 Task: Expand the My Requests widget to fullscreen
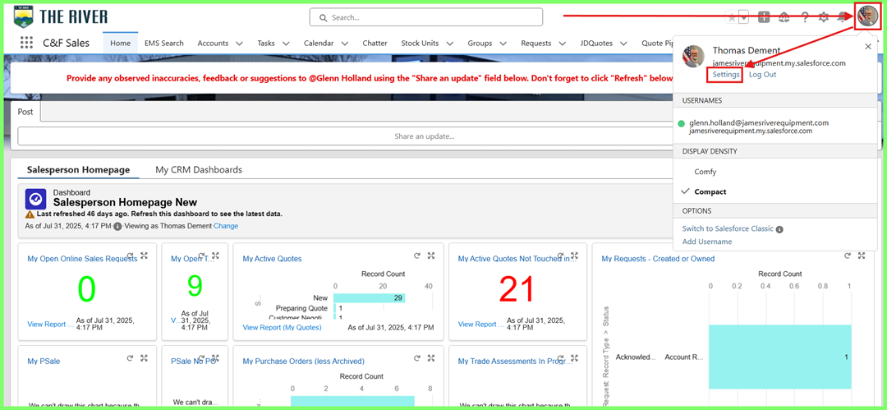[x=862, y=256]
